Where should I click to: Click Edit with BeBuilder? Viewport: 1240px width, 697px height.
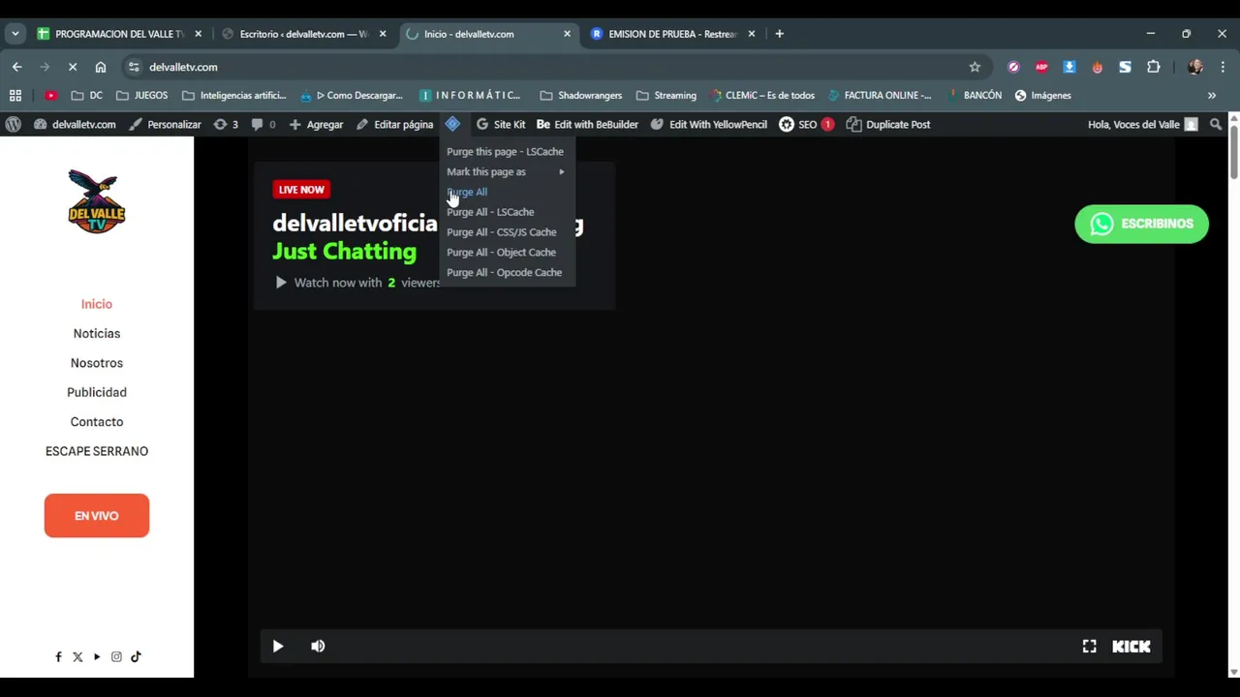click(587, 124)
